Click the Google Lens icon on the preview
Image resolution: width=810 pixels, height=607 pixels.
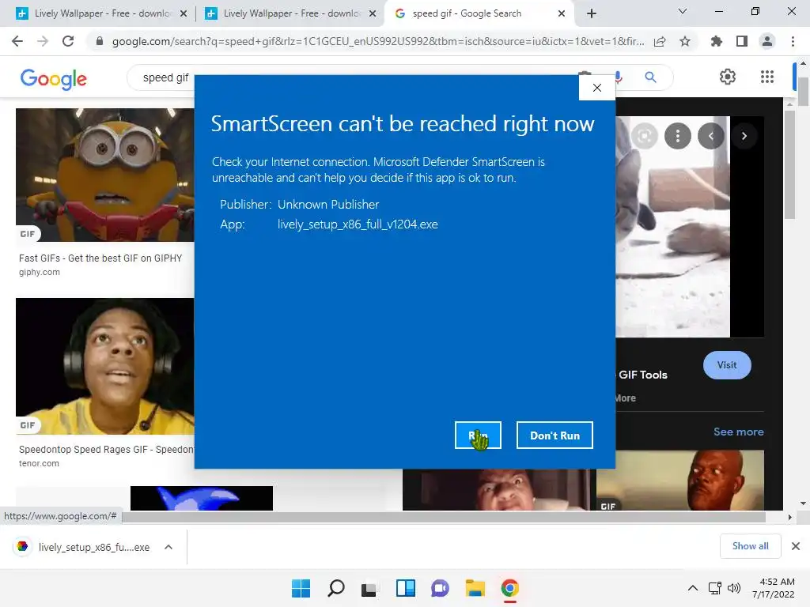644,136
